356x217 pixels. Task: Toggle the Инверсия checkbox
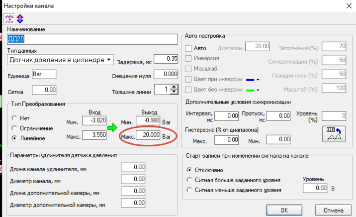click(188, 58)
